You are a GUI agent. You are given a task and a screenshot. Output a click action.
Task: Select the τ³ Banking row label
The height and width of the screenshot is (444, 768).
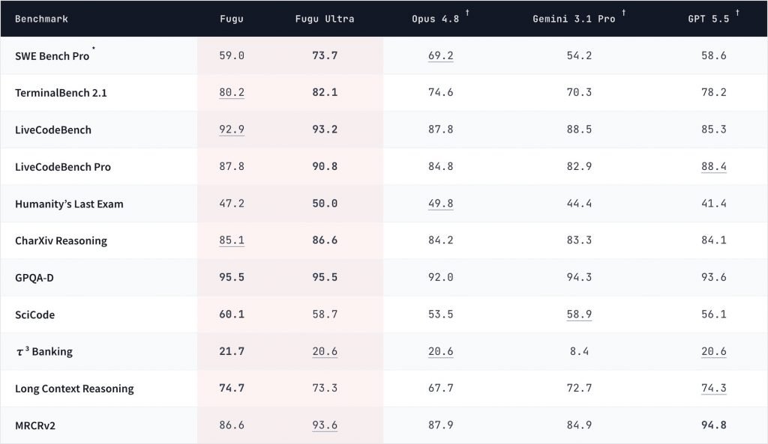coord(44,352)
